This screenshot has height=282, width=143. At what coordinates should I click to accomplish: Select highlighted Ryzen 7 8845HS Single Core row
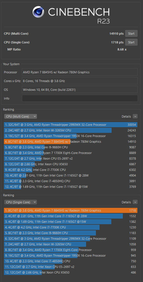pos(71,210)
